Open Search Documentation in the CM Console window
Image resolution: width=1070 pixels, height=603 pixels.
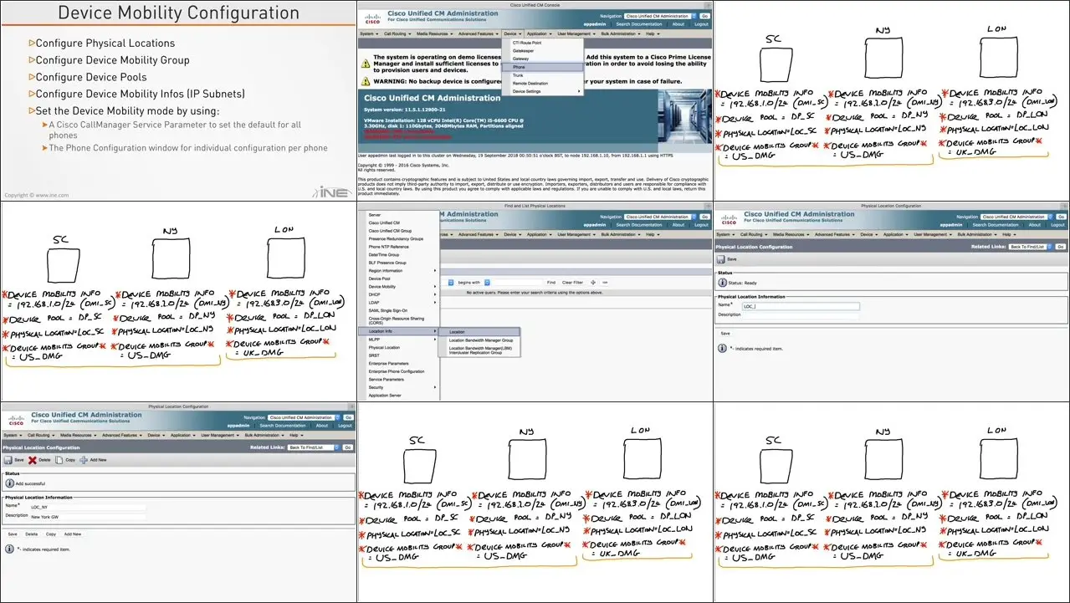639,24
